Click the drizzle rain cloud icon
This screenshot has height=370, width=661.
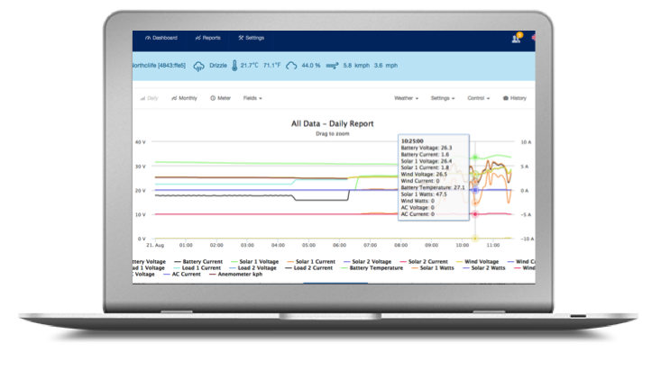199,66
